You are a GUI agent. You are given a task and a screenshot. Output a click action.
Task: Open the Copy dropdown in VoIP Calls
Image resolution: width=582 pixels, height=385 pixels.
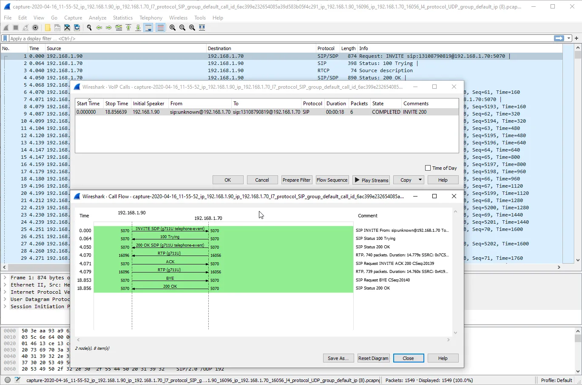tap(420, 180)
